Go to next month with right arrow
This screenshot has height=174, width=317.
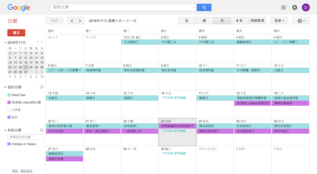point(80,21)
